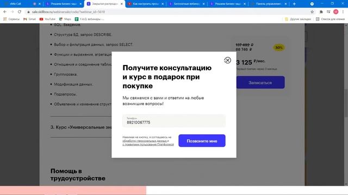Open the Chrome profile avatar
This screenshot has width=348, height=195.
[336, 12]
